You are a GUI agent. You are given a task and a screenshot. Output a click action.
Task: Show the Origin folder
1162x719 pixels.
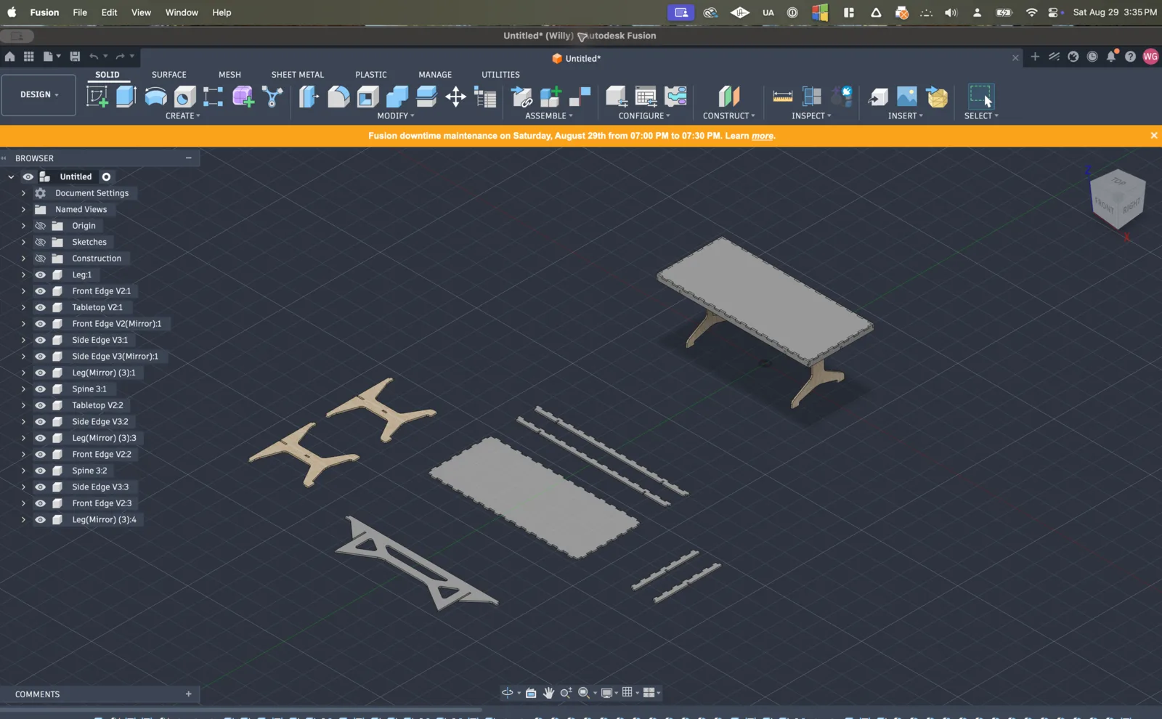(40, 226)
